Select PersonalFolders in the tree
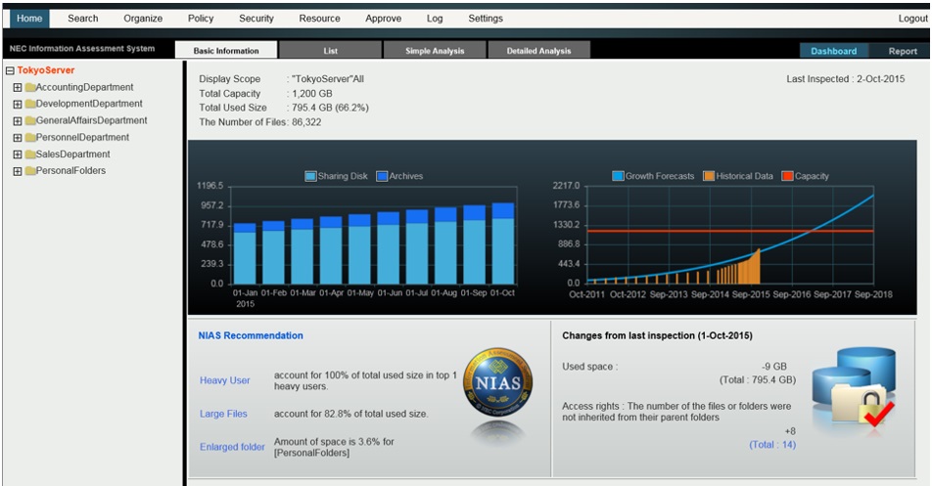The image size is (932, 486). pos(70,170)
